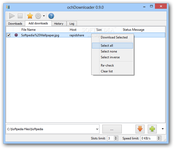This screenshot has height=149, width=174.
Task: Choose Download Selected from context menu
Action: 112,37
